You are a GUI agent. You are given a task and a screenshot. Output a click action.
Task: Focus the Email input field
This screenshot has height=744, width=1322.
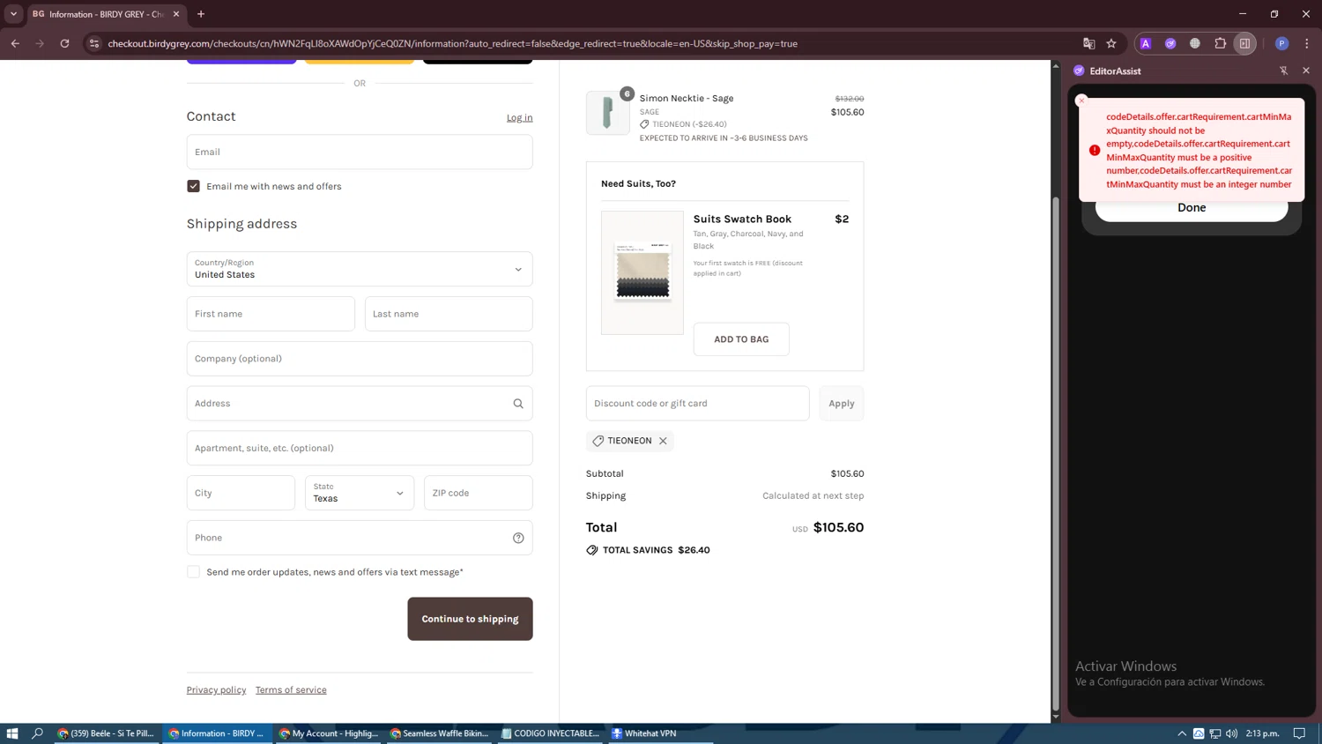(x=360, y=152)
